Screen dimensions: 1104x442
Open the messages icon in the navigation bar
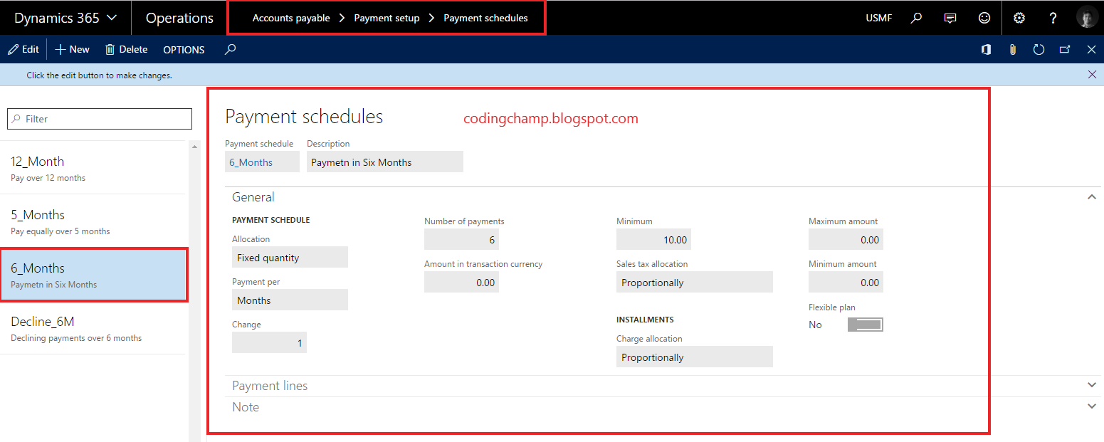pyautogui.click(x=950, y=17)
